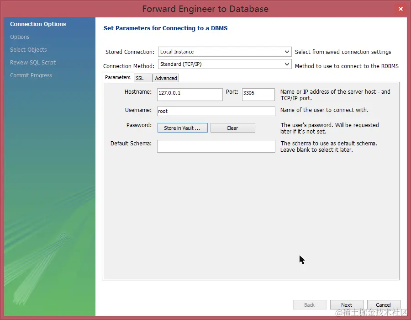Image resolution: width=411 pixels, height=320 pixels.
Task: Click the Connection Method label
Action: click(x=129, y=66)
